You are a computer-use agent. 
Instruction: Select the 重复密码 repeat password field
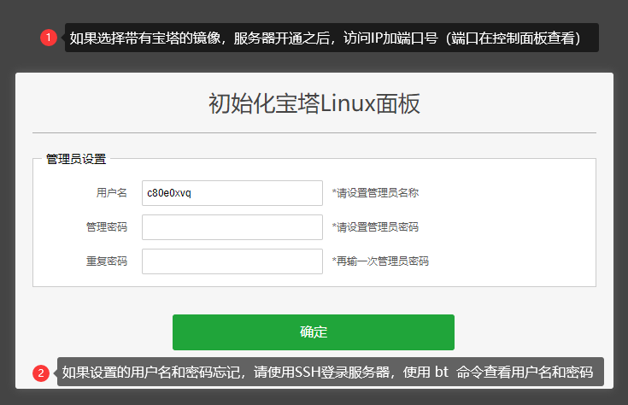[x=232, y=261]
